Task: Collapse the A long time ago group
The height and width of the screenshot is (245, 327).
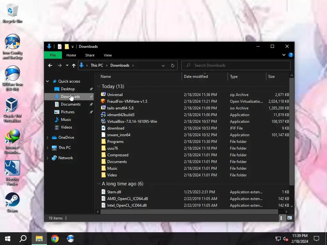Action: (x=99, y=183)
